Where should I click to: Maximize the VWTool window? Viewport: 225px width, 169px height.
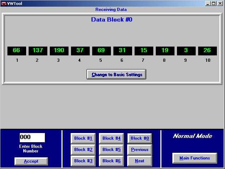pos(214,3)
